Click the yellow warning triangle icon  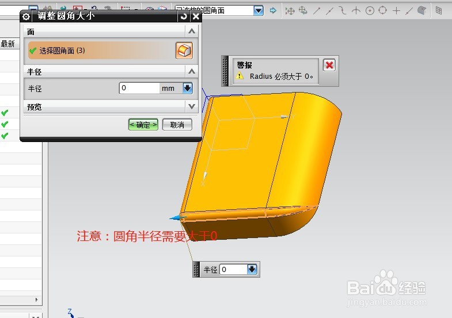pos(240,76)
